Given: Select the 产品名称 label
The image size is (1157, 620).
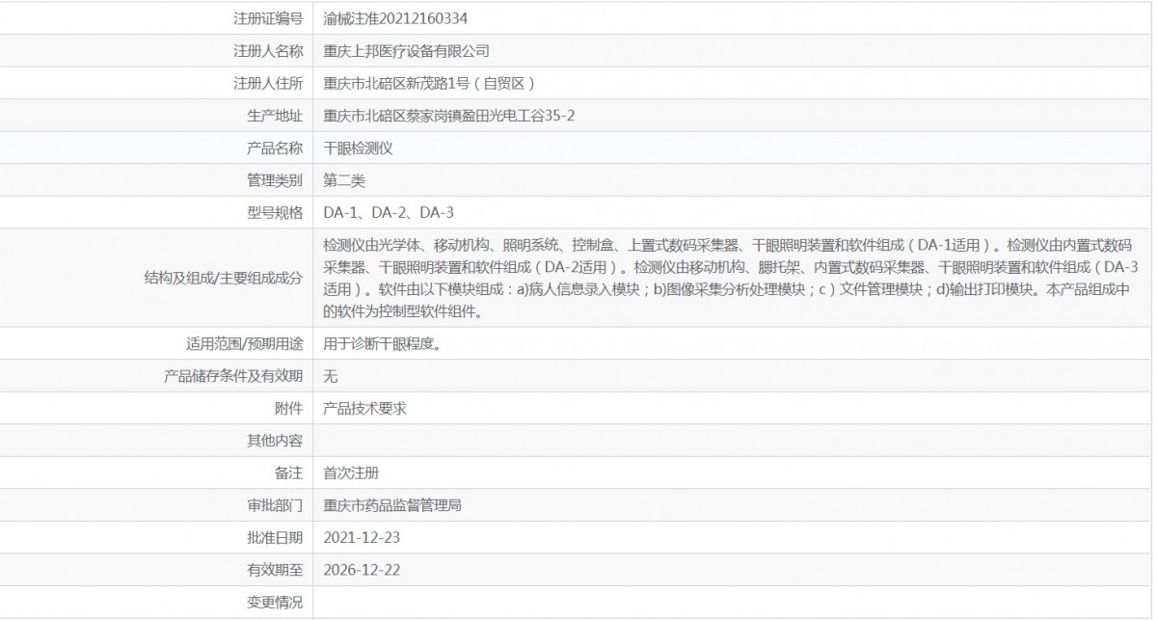Looking at the screenshot, I should (275, 149).
